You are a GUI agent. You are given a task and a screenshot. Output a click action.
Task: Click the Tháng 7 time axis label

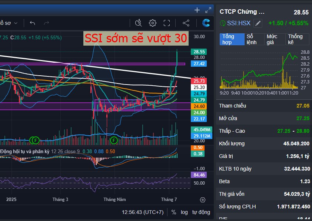tap(169, 199)
